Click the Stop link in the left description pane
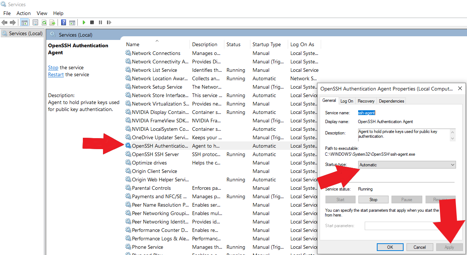This screenshot has width=467, height=255. tap(53, 67)
